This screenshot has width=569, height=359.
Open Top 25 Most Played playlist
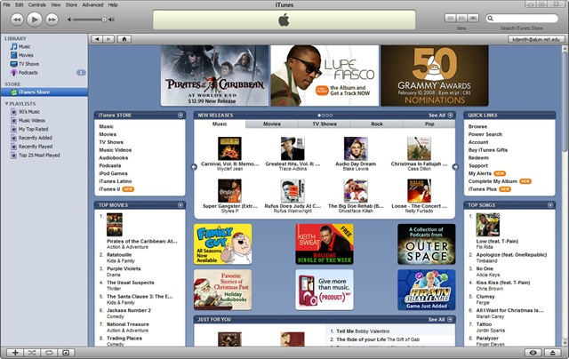coord(39,156)
